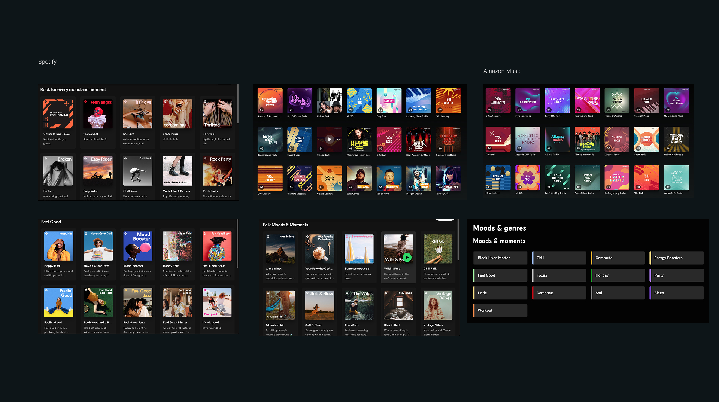Select the Black Lives Matter mood button
Image resolution: width=719 pixels, height=402 pixels.
(500, 258)
